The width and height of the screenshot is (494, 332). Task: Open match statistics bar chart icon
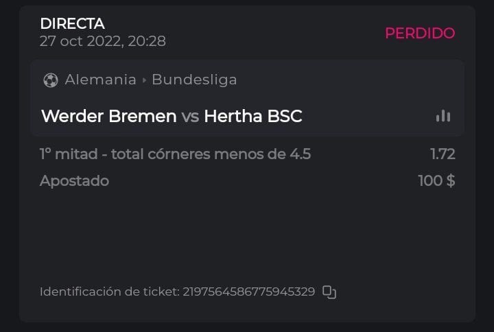(443, 116)
